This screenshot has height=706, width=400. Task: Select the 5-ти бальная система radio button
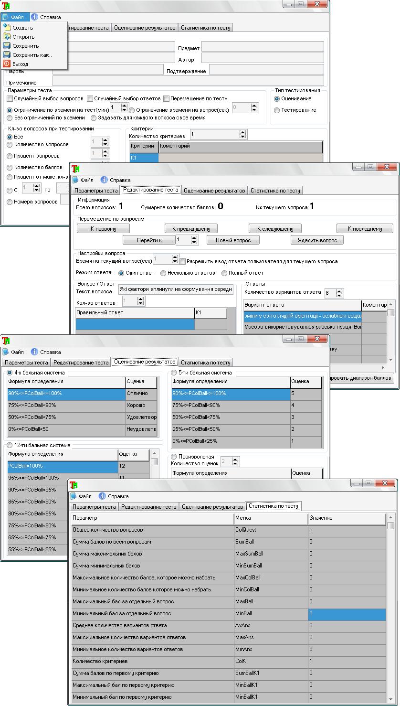(174, 373)
